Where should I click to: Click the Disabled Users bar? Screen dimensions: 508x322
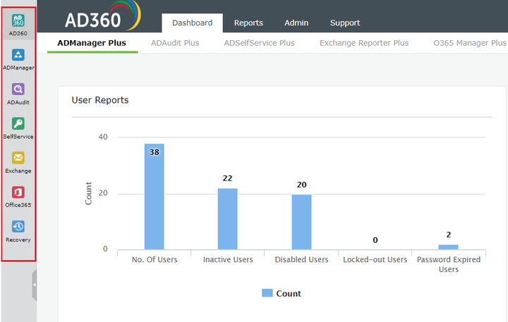[302, 222]
